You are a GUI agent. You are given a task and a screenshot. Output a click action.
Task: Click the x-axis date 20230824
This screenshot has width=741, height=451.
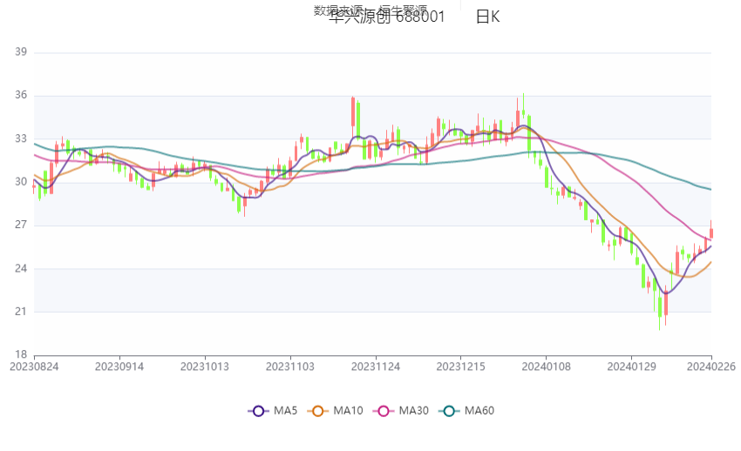point(34,367)
